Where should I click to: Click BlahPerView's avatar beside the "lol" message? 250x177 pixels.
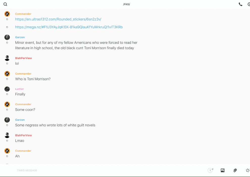pos(7,58)
